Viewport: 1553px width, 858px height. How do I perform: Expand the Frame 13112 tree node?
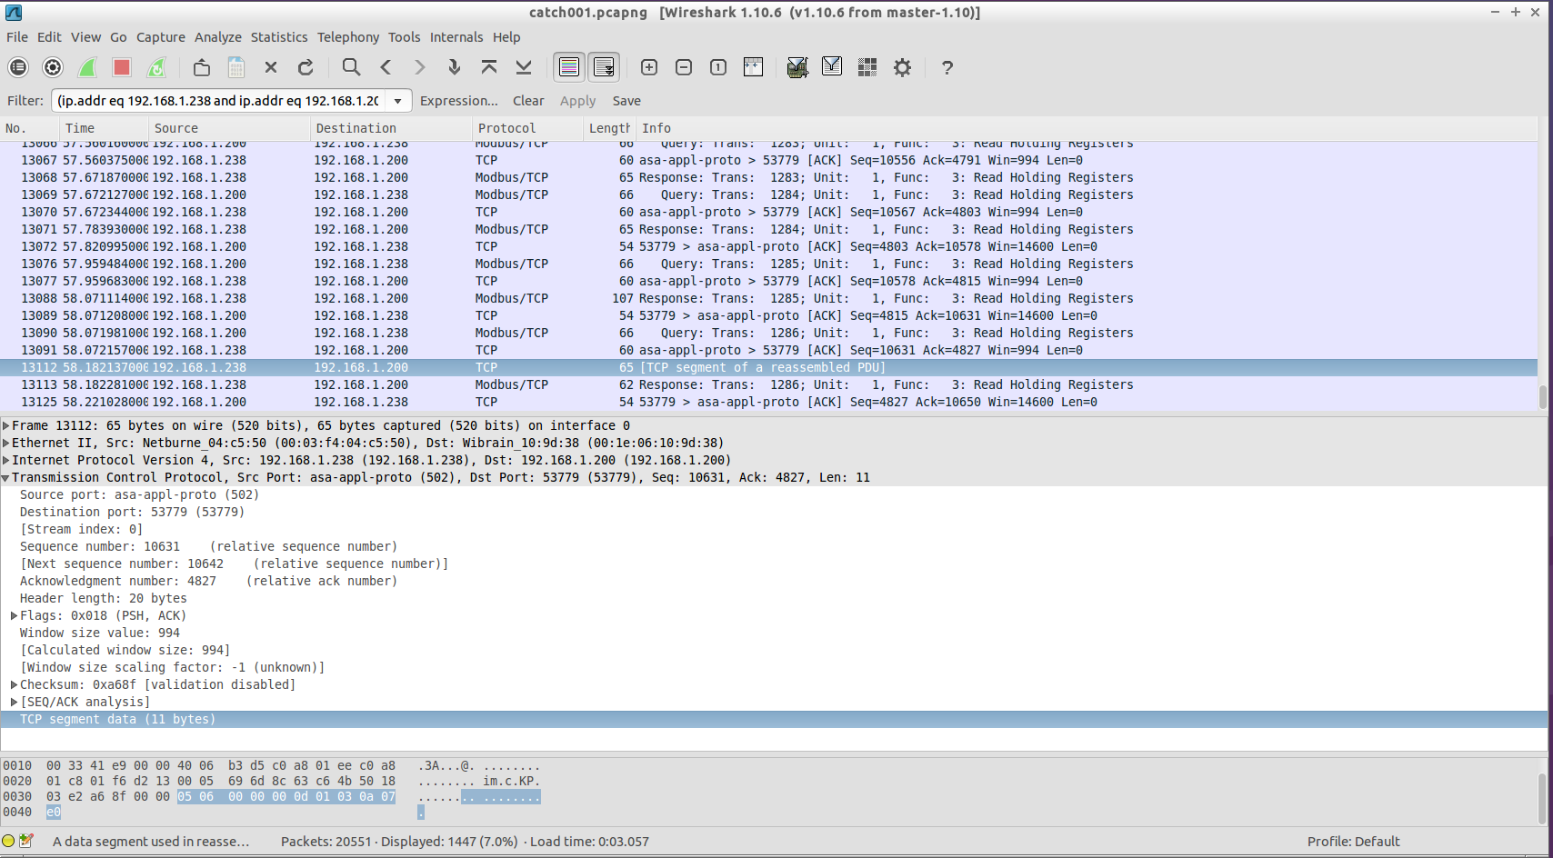6,425
